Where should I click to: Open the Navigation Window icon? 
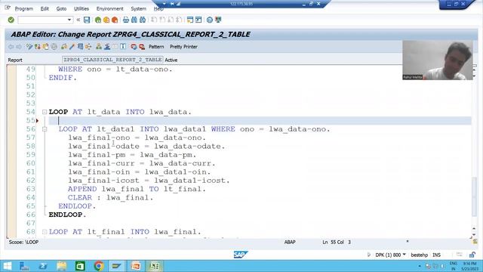[107, 47]
